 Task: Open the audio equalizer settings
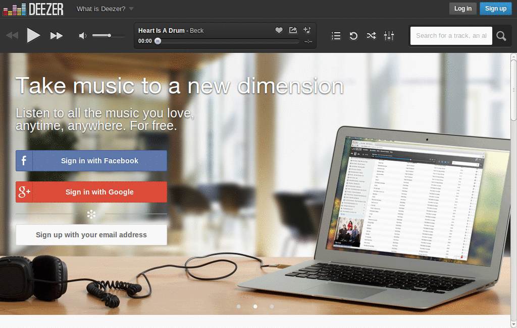click(389, 35)
